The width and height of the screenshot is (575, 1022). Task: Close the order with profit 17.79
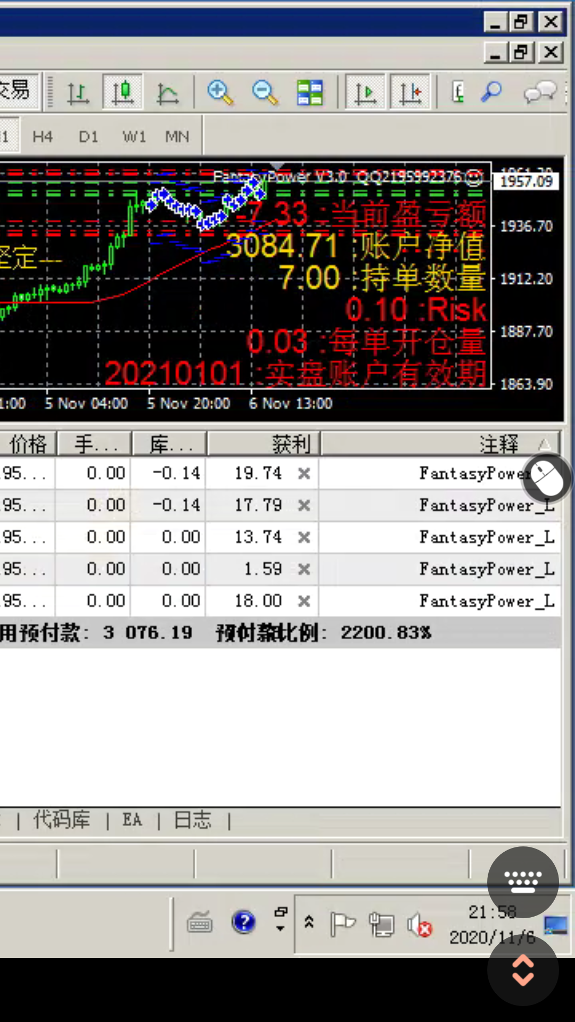304,505
